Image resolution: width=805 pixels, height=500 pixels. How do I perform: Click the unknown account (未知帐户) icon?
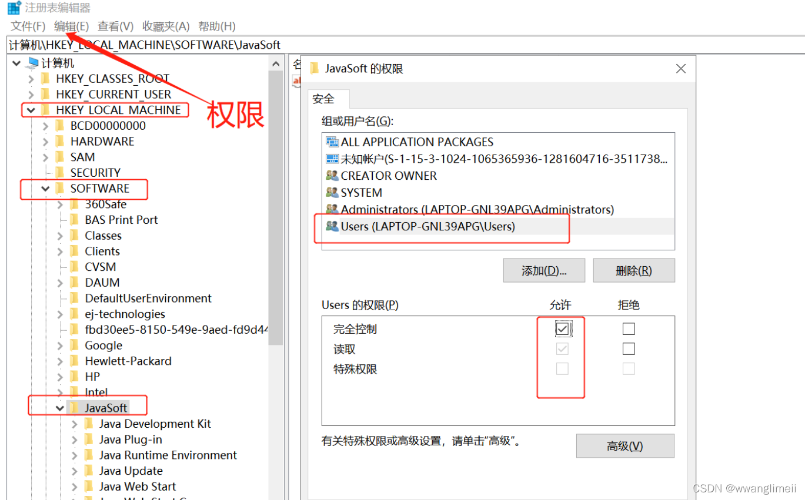332,159
